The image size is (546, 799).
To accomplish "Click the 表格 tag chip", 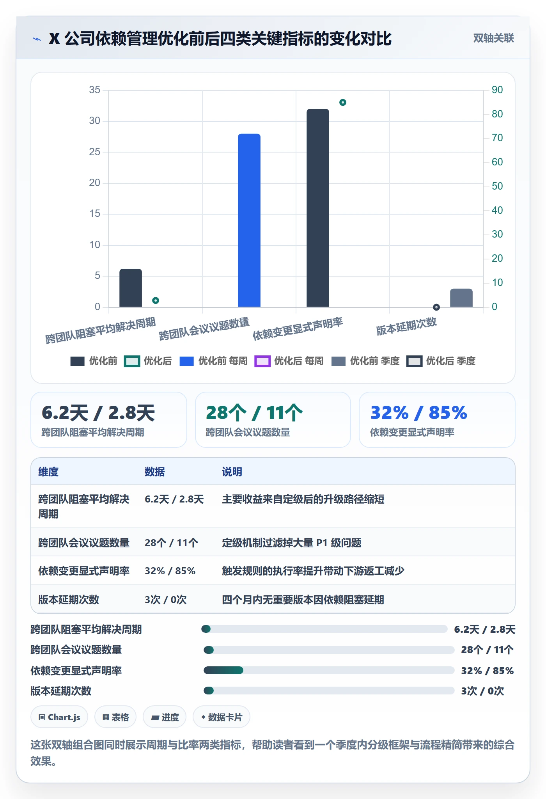I will (x=115, y=717).
